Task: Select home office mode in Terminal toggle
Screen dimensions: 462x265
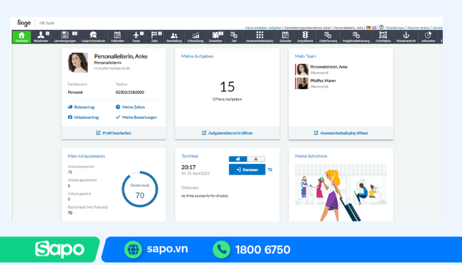Action: coord(255,159)
